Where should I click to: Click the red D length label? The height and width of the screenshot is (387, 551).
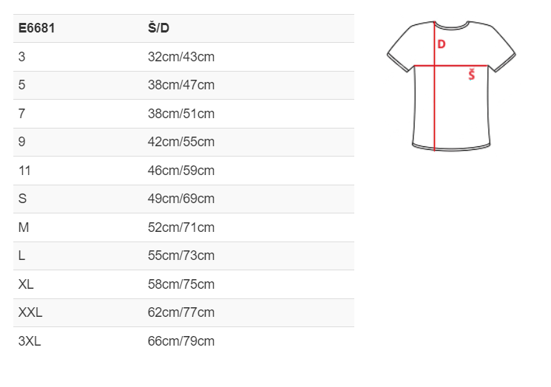(x=442, y=44)
